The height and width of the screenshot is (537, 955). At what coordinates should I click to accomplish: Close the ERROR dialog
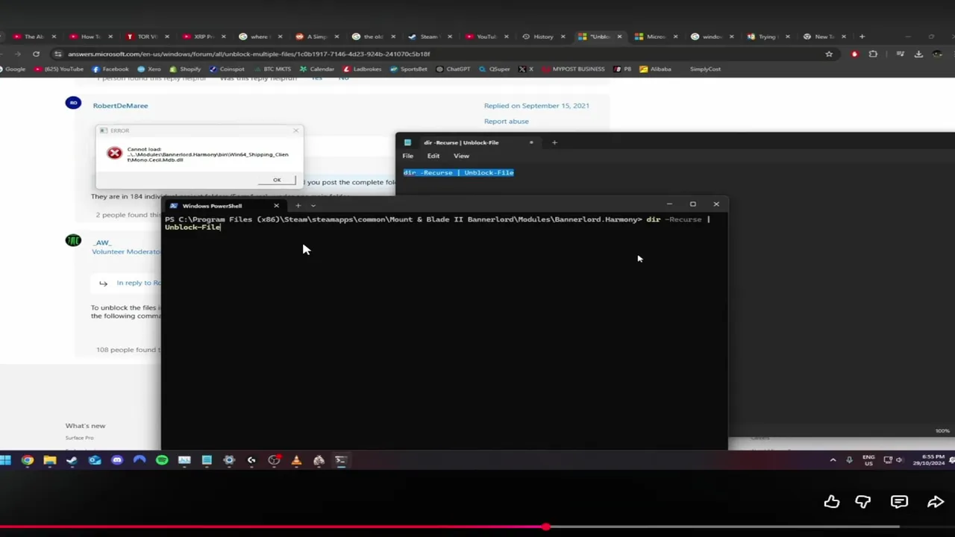point(295,131)
